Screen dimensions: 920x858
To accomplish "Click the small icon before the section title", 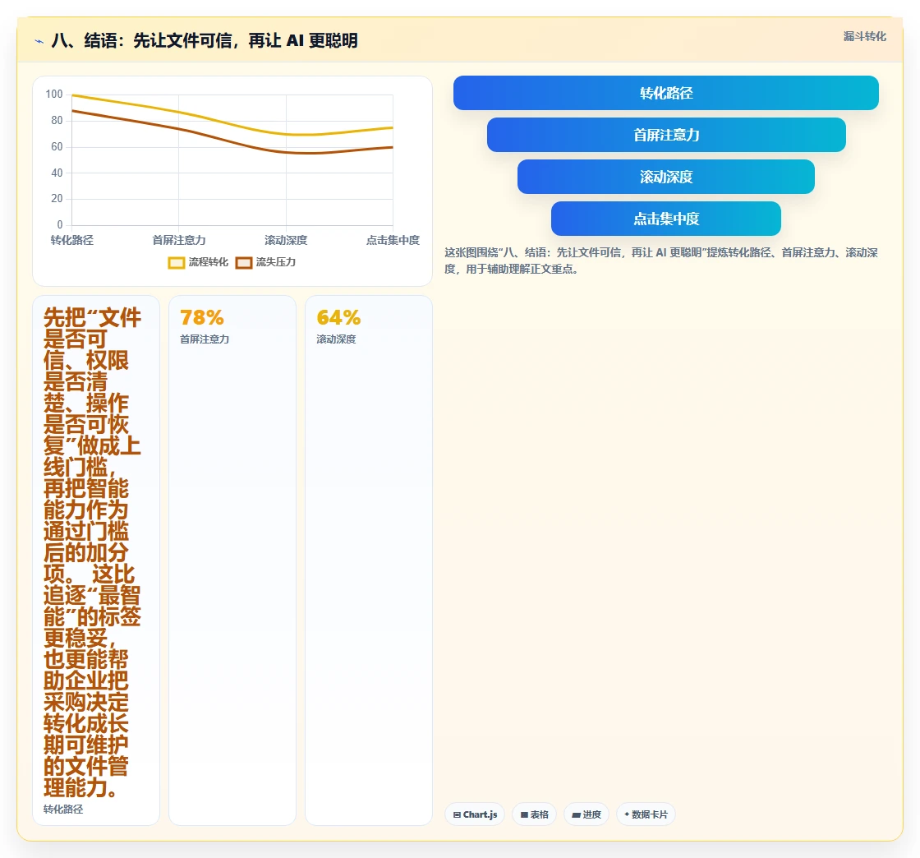I will [39, 41].
